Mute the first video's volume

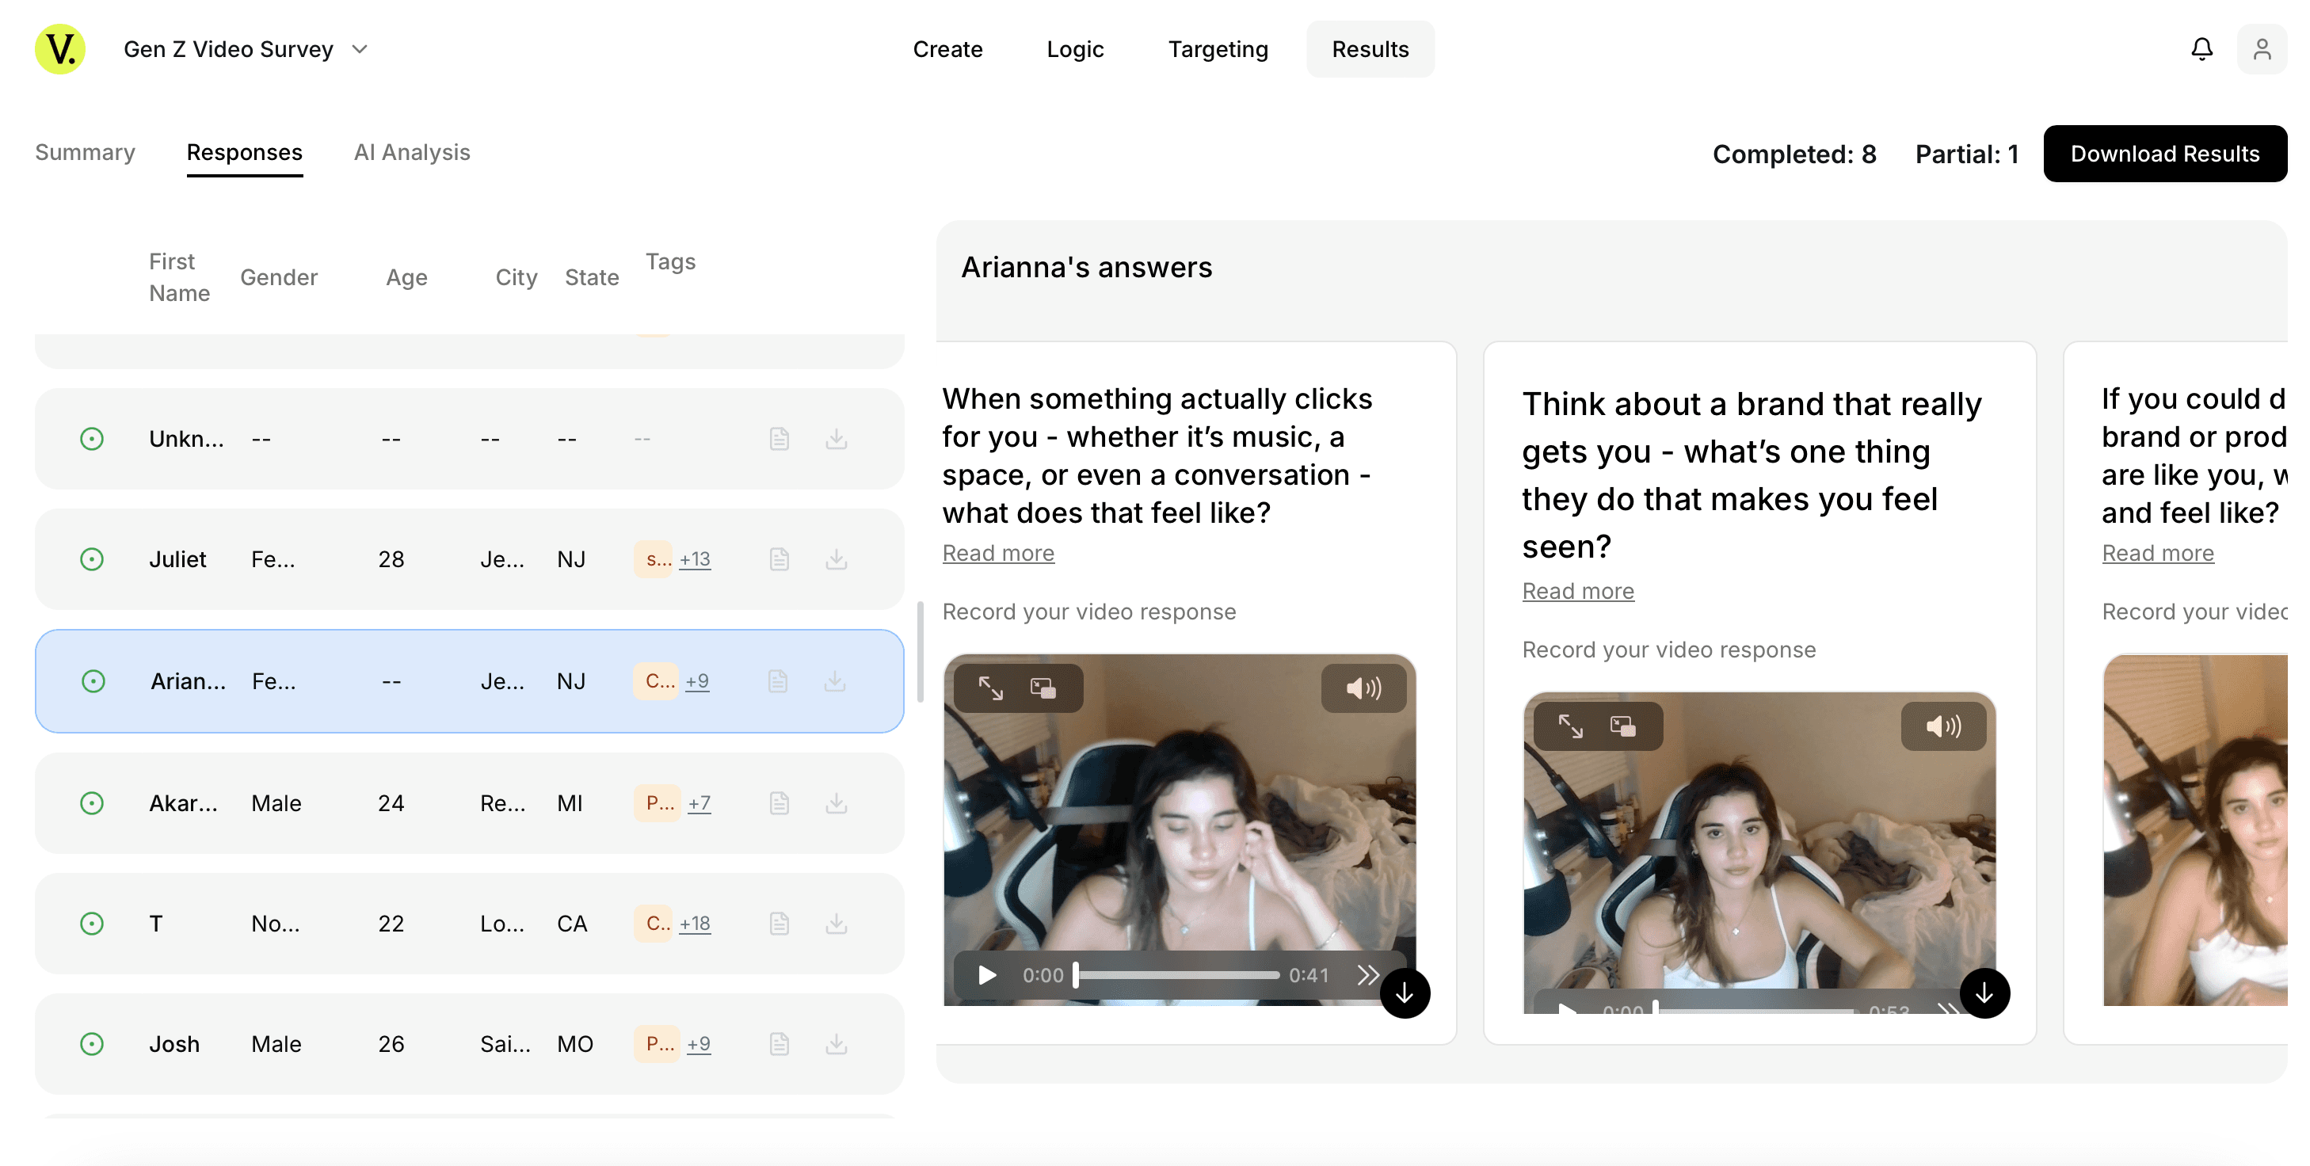[1363, 688]
